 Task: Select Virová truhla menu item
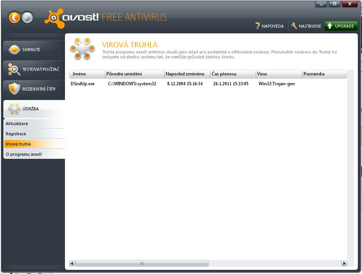pyautogui.click(x=34, y=144)
